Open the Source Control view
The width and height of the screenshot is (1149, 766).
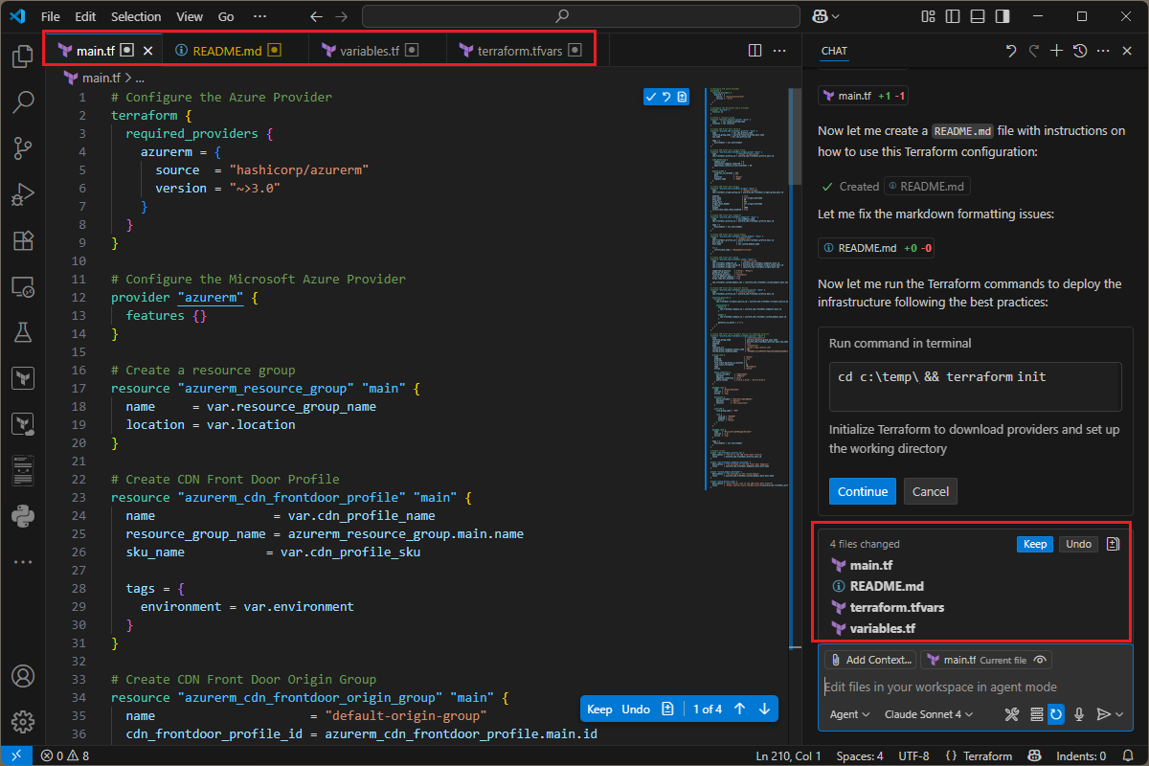23,148
